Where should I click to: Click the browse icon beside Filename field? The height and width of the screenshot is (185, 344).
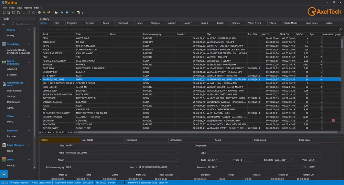305,167
